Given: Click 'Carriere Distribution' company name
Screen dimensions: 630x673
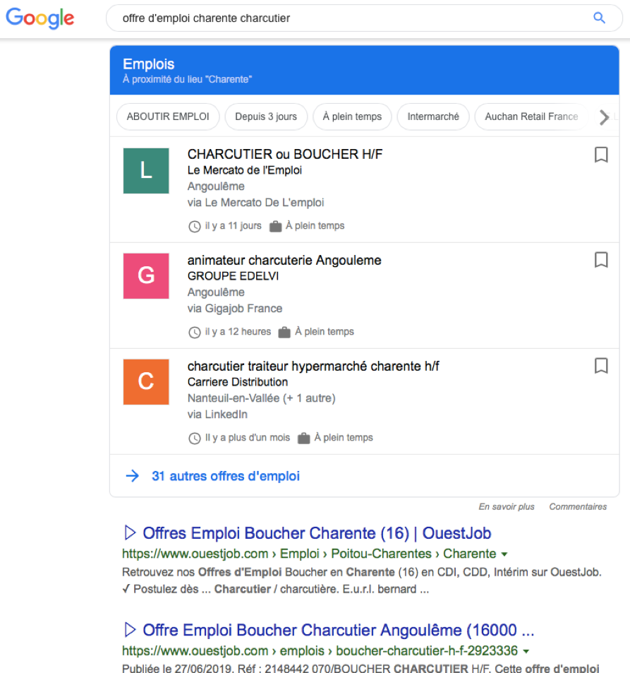Looking at the screenshot, I should (x=238, y=382).
